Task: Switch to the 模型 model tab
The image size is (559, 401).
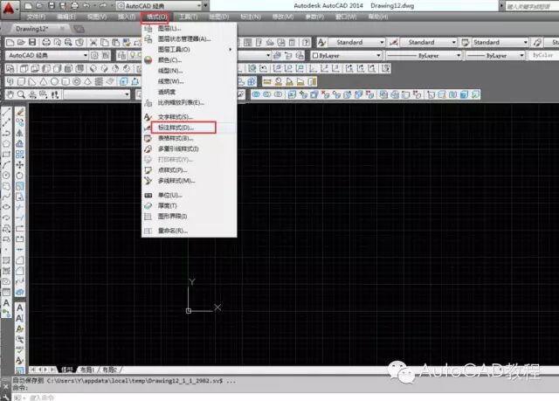Action: tap(67, 370)
